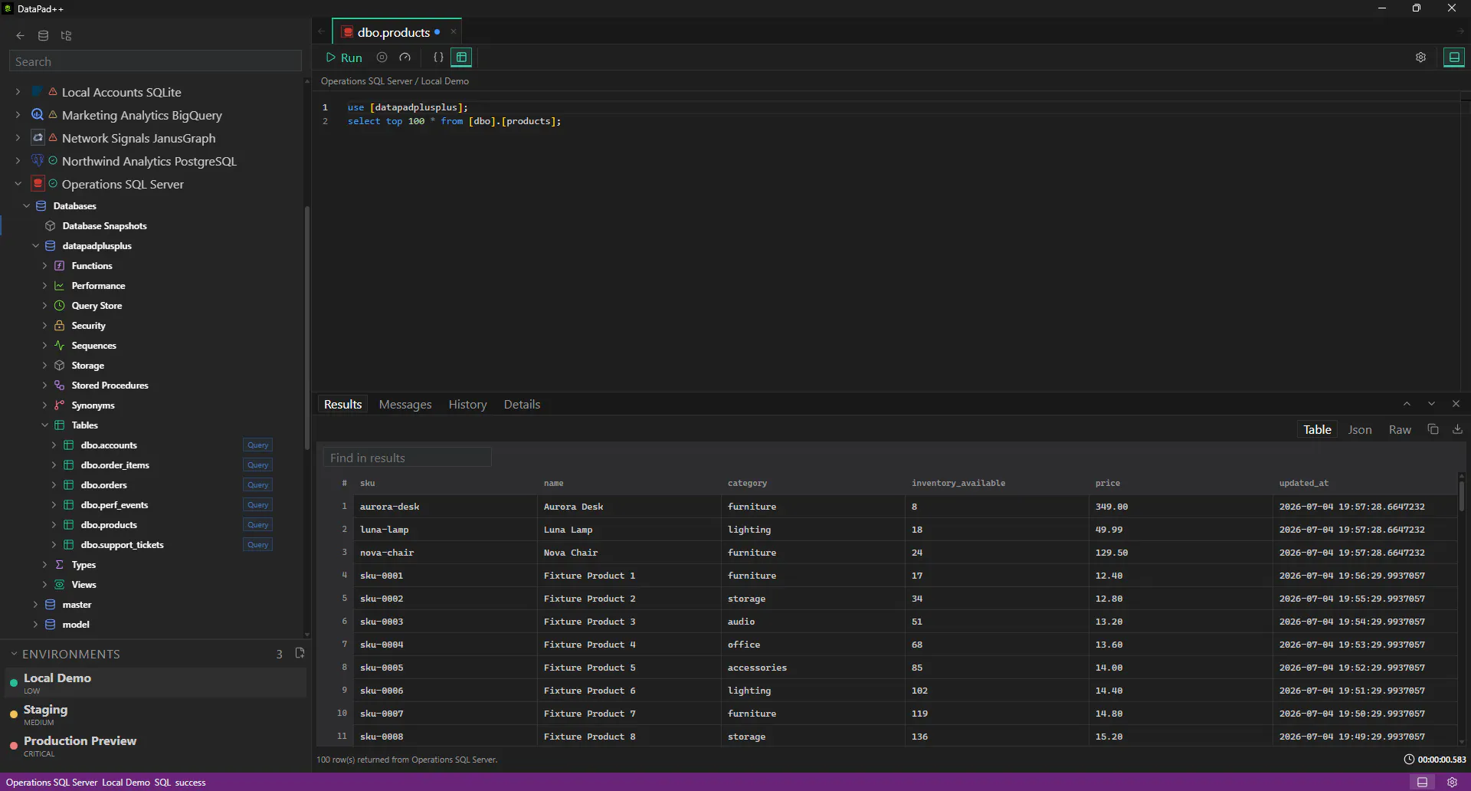Open dbo.products table in the tree
1471x791 pixels.
click(109, 525)
